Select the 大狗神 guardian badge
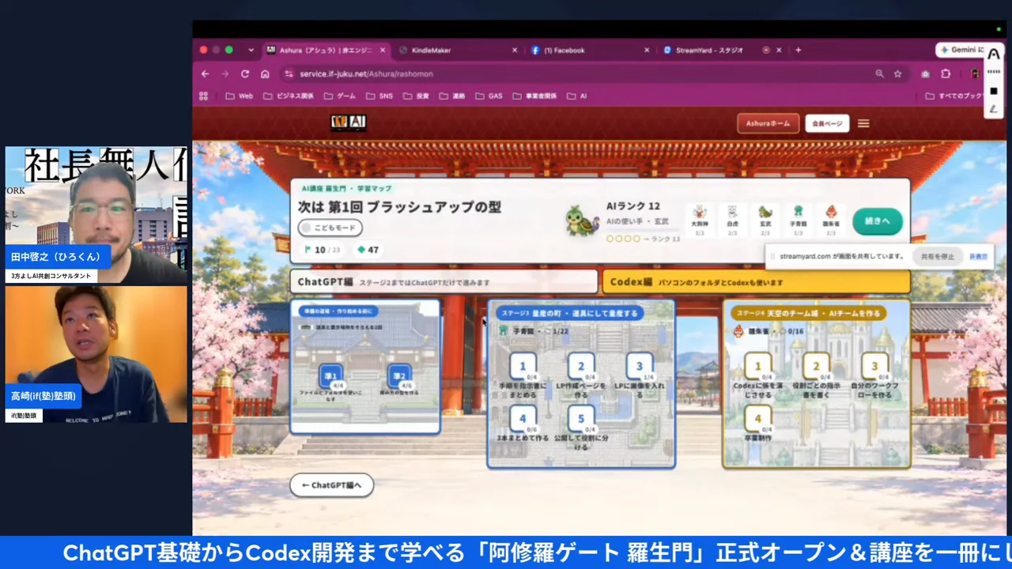Viewport: 1012px width, 569px height. (699, 220)
